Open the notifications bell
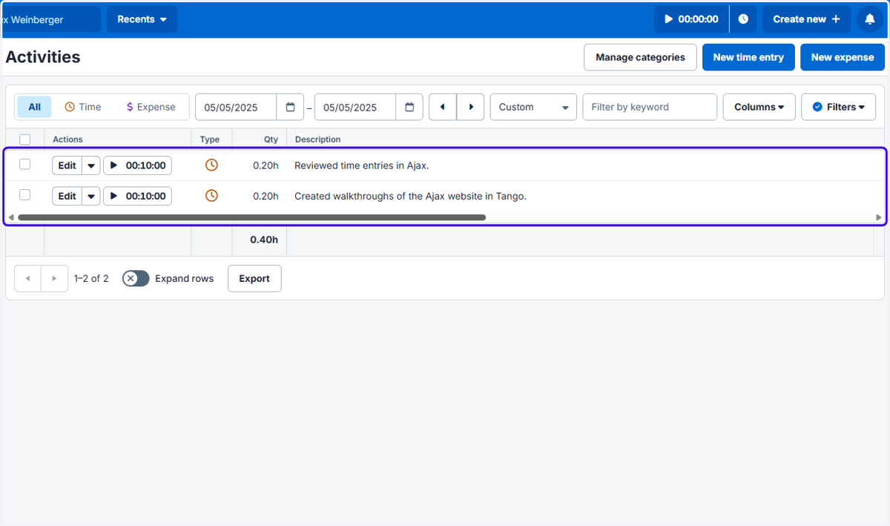 [870, 19]
